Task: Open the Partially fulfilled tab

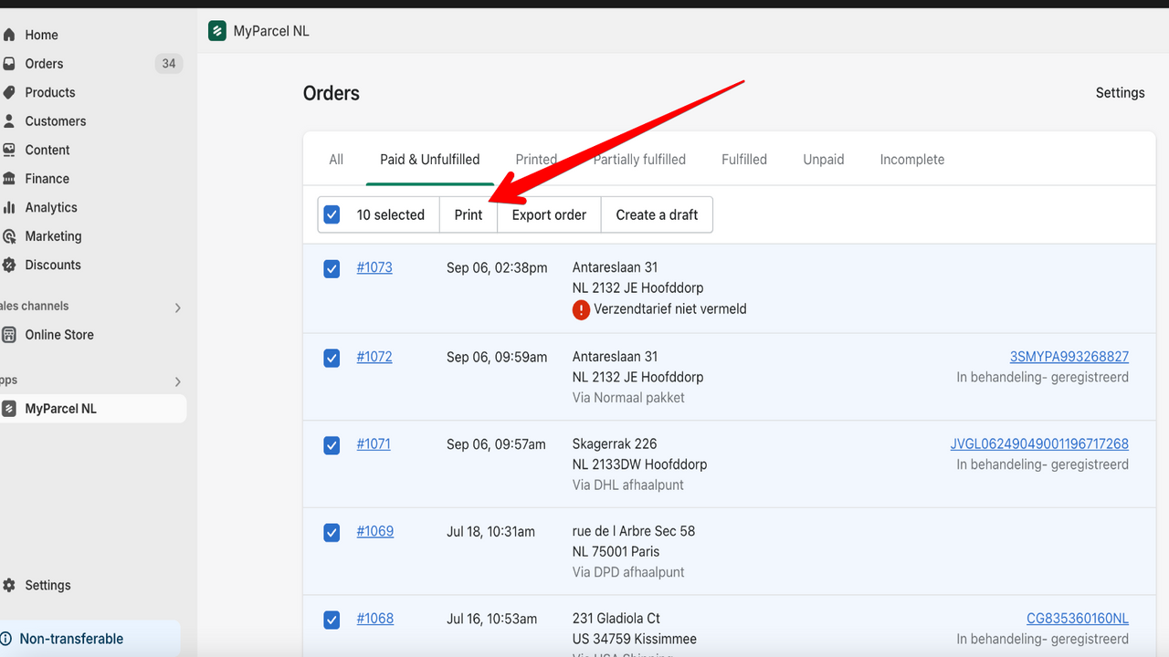Action: tap(639, 160)
